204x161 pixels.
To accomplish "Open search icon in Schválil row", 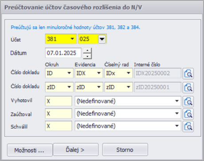I will pyautogui.click(x=188, y=126).
